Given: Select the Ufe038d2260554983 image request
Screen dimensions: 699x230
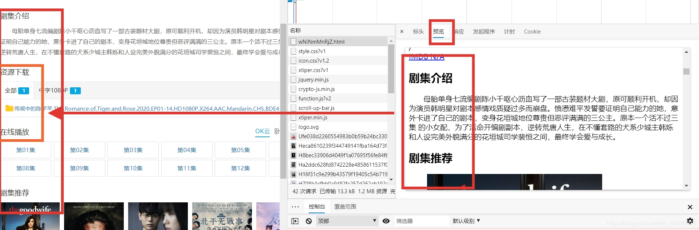Looking at the screenshot, I should 339,136.
